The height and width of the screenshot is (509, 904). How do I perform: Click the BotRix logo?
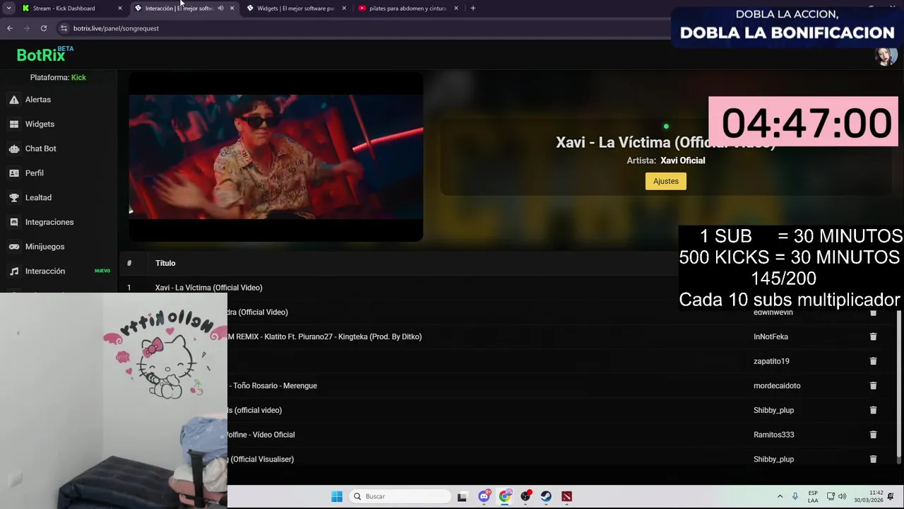click(44, 54)
